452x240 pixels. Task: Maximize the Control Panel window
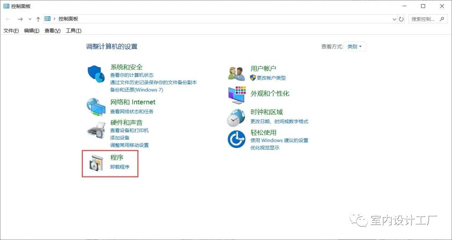(x=423, y=6)
